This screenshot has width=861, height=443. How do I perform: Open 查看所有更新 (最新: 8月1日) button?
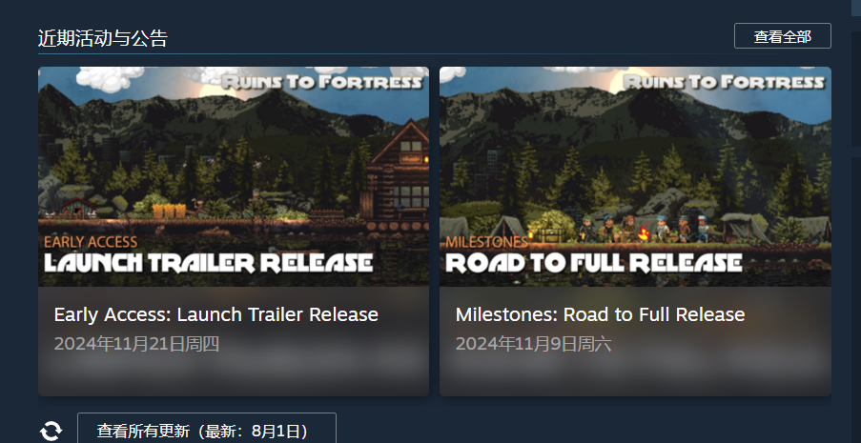pyautogui.click(x=207, y=430)
